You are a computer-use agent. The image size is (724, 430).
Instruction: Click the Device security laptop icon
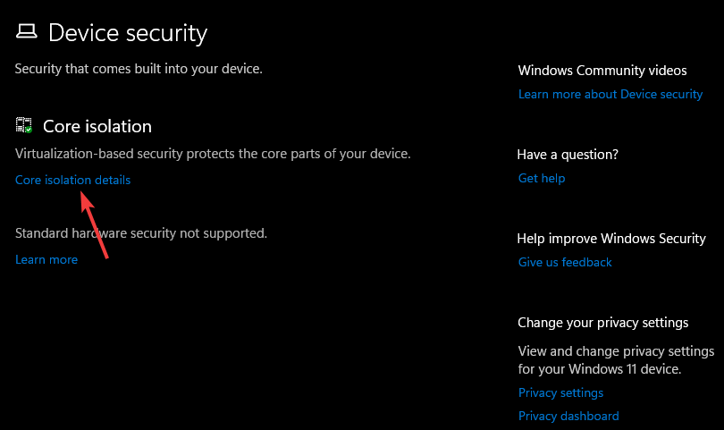click(26, 33)
